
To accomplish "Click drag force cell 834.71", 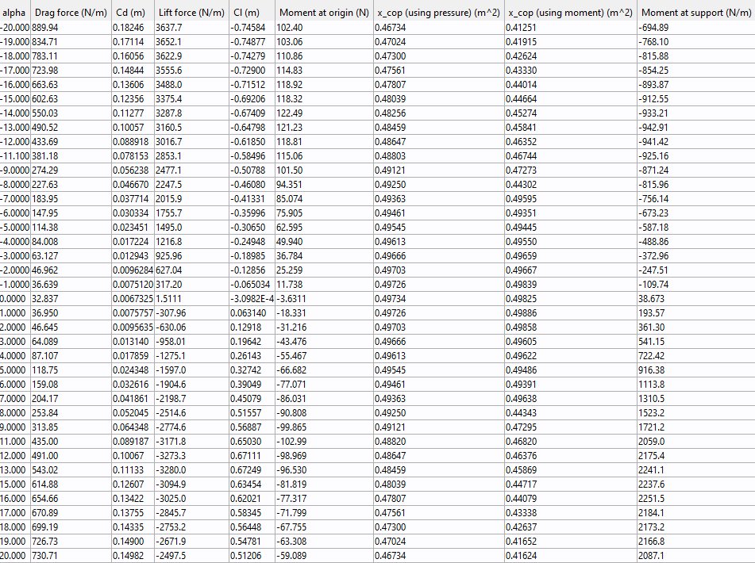I will 71,42.
